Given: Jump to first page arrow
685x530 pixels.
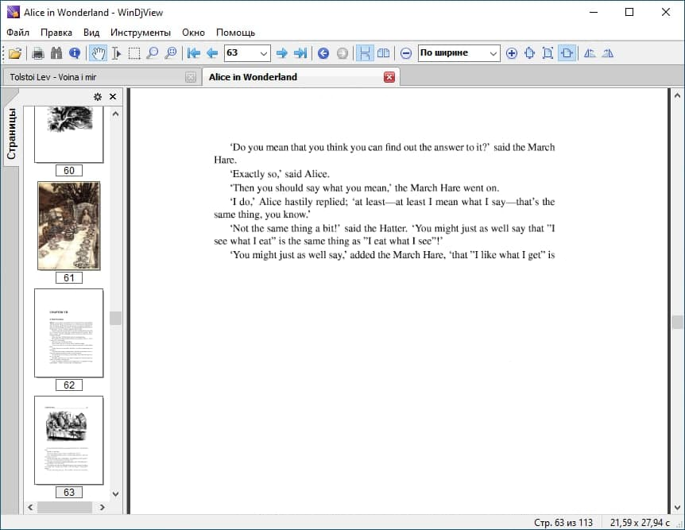Looking at the screenshot, I should pos(193,53).
